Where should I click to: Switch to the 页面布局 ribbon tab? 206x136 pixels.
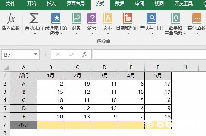pyautogui.click(x=75, y=4)
